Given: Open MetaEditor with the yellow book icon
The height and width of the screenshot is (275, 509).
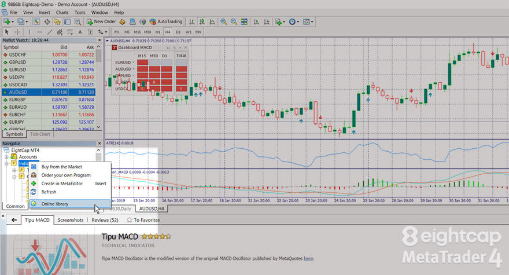Looking at the screenshot, I should click(x=123, y=22).
